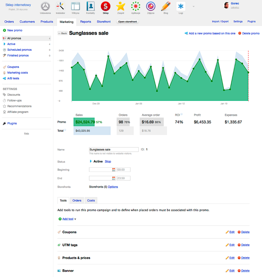Open Storefronts Options link
Screen dimensions: 262x277
click(x=113, y=187)
